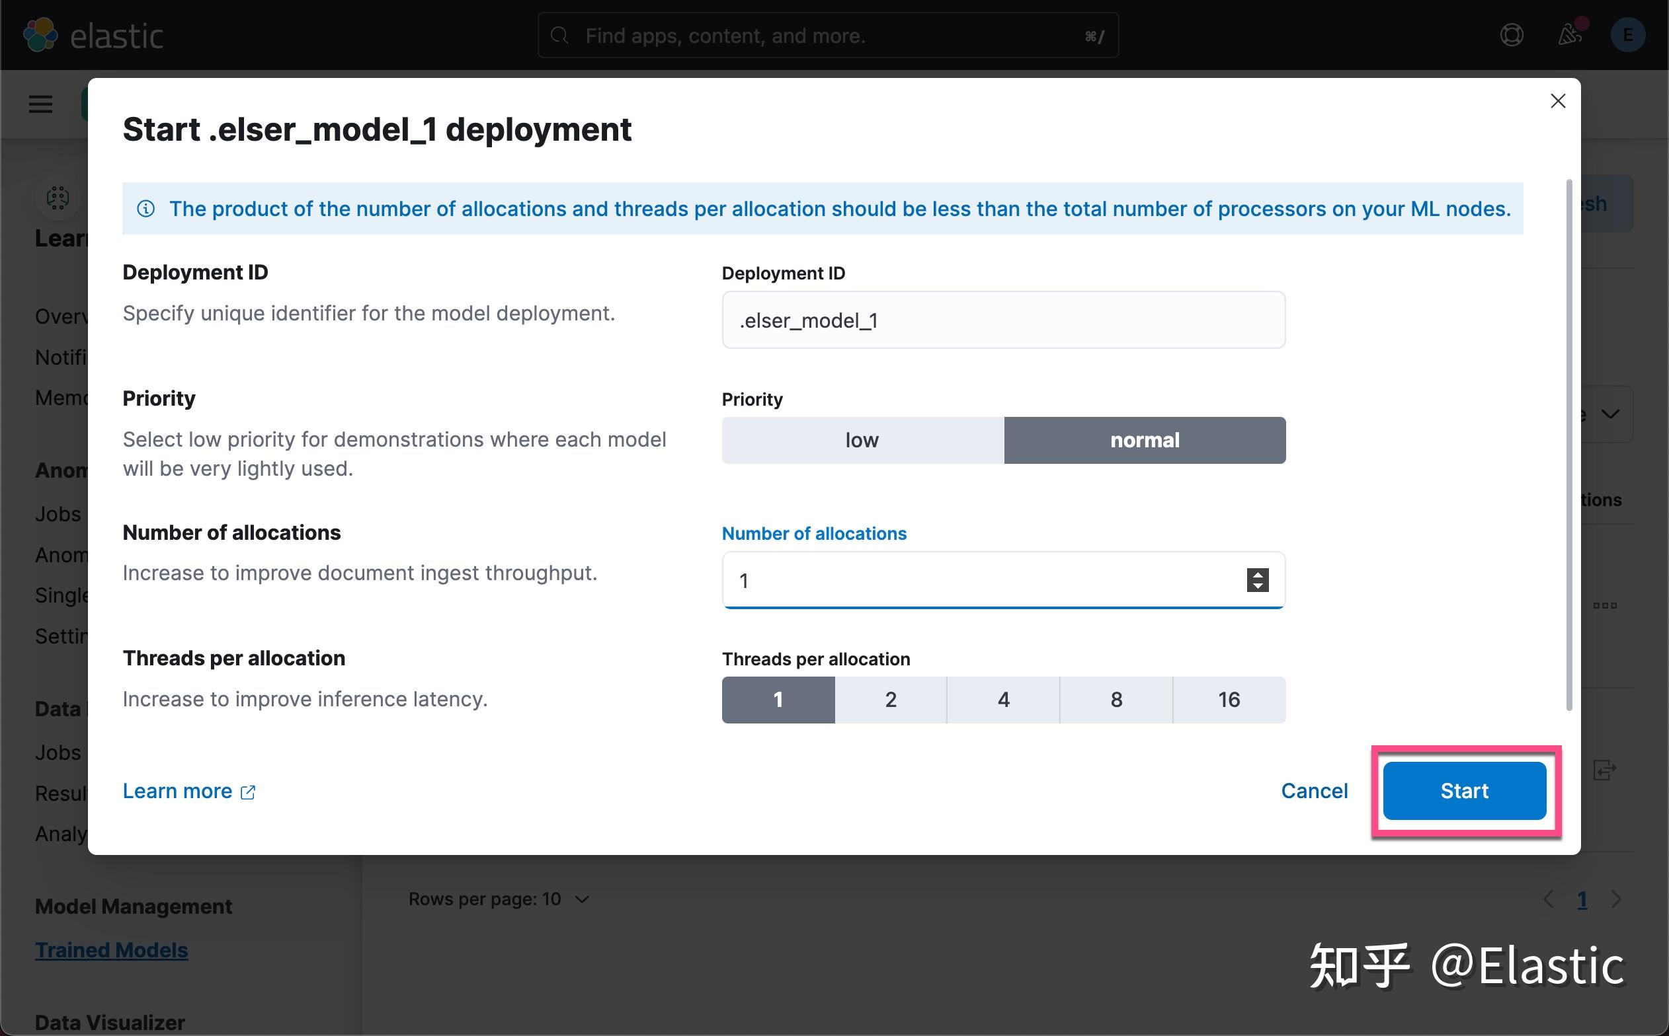This screenshot has height=1036, width=1669.
Task: Click the external link icon beside Learn more
Action: (x=248, y=792)
